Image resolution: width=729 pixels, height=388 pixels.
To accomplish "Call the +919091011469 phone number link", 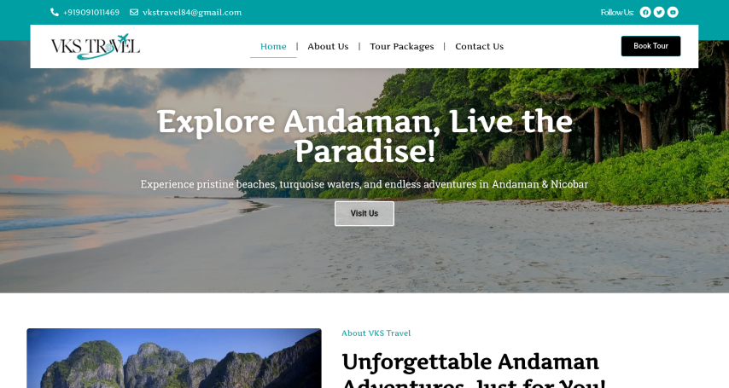I will [x=91, y=13].
